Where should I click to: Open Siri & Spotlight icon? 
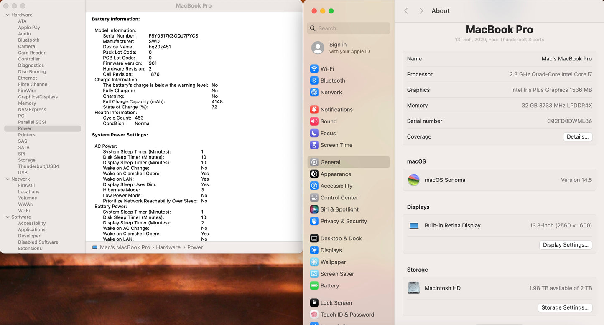tap(314, 209)
